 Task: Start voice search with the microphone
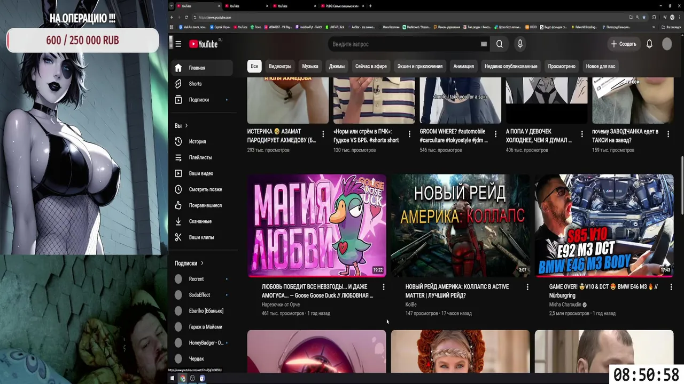[520, 44]
